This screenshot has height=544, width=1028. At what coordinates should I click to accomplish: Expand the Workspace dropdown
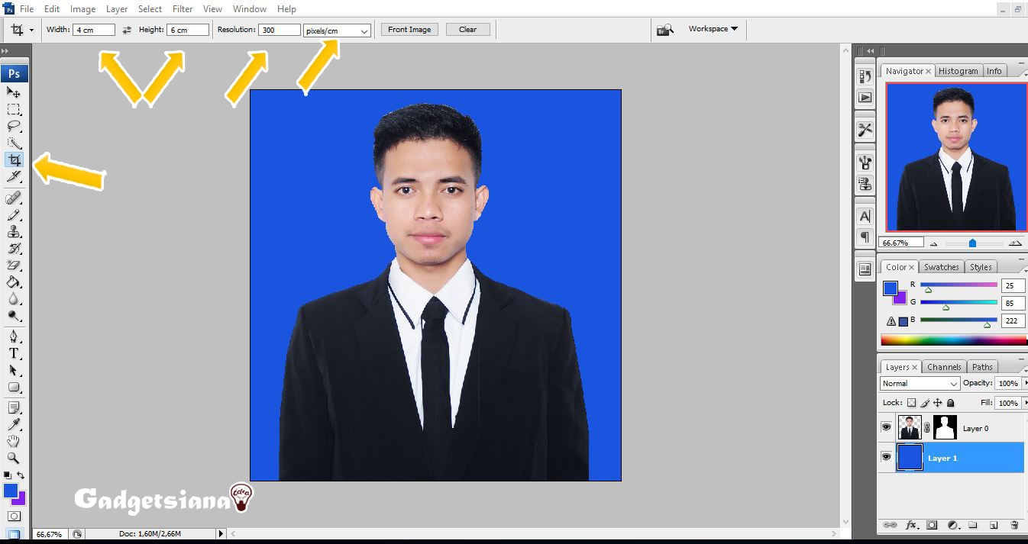(x=712, y=28)
